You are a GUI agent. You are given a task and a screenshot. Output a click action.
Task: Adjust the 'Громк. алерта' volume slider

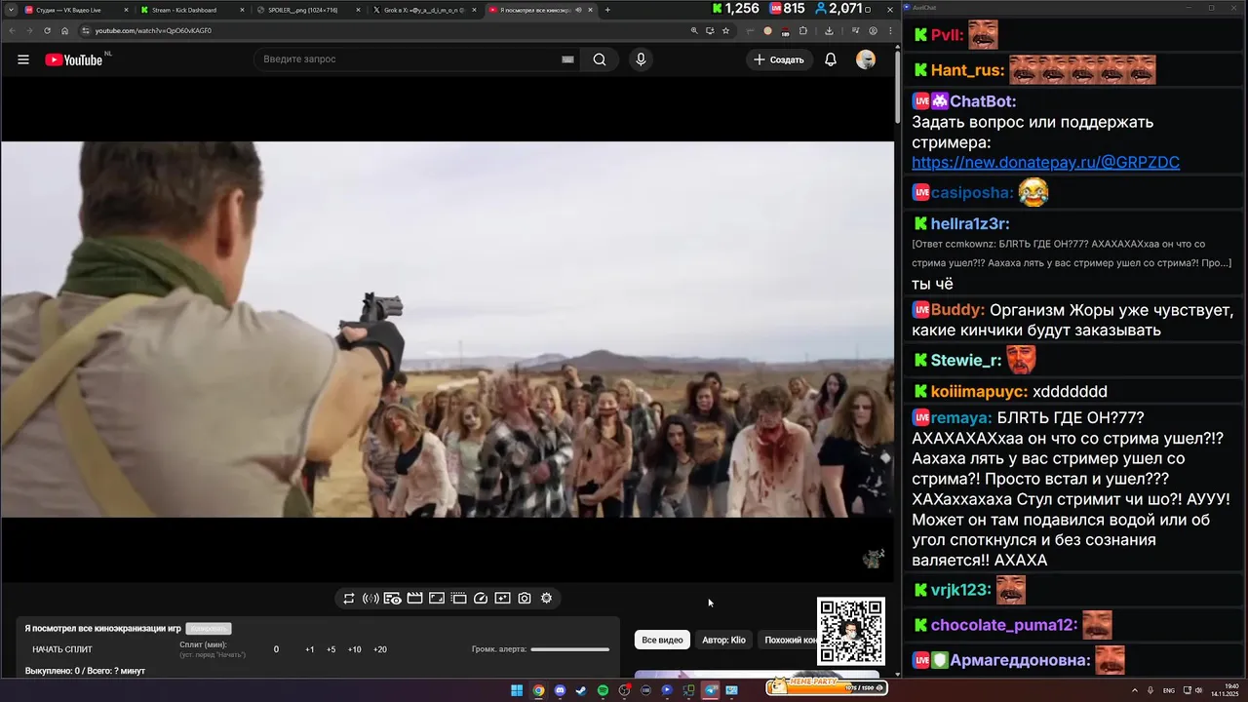pos(570,649)
